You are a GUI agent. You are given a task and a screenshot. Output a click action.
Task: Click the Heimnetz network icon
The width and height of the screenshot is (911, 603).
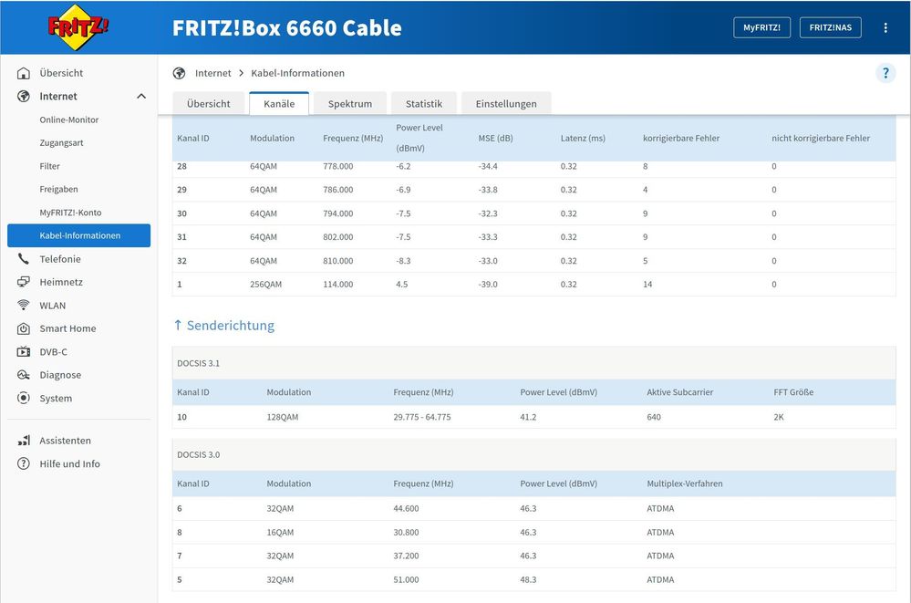tap(24, 282)
